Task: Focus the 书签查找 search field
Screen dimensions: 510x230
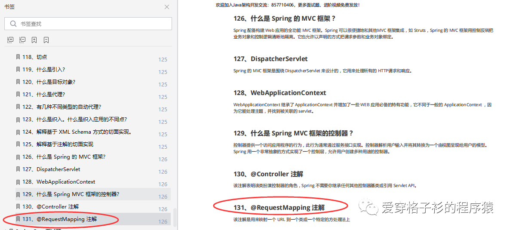Action: click(x=88, y=24)
